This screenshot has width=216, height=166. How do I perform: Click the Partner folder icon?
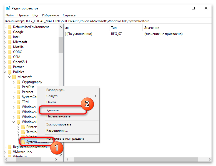[x=9, y=67]
